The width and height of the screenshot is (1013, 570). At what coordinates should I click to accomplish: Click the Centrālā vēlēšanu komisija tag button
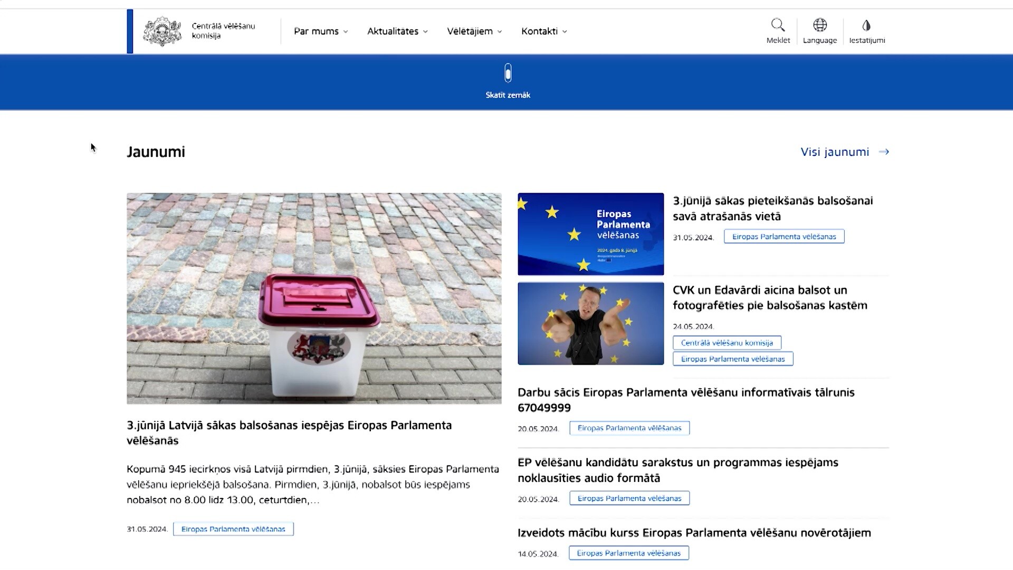click(x=727, y=343)
